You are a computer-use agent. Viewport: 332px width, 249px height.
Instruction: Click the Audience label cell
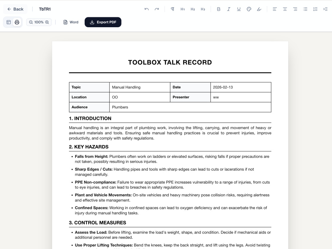tap(89, 107)
